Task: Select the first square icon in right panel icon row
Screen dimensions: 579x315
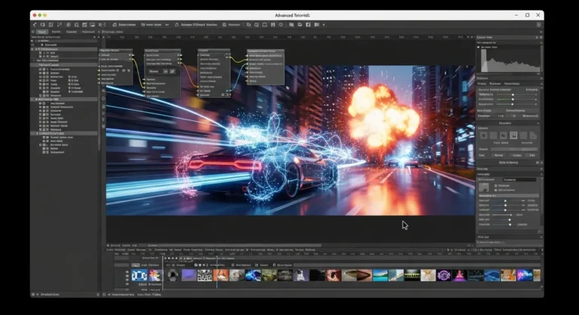Action: pyautogui.click(x=484, y=135)
